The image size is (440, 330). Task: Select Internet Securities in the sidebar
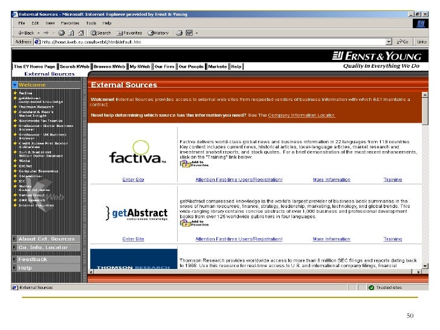36,205
